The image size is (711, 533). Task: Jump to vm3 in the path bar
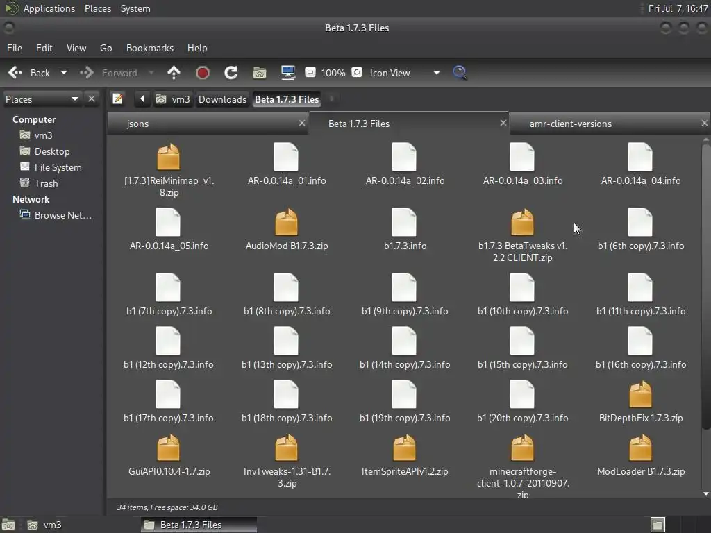point(173,99)
